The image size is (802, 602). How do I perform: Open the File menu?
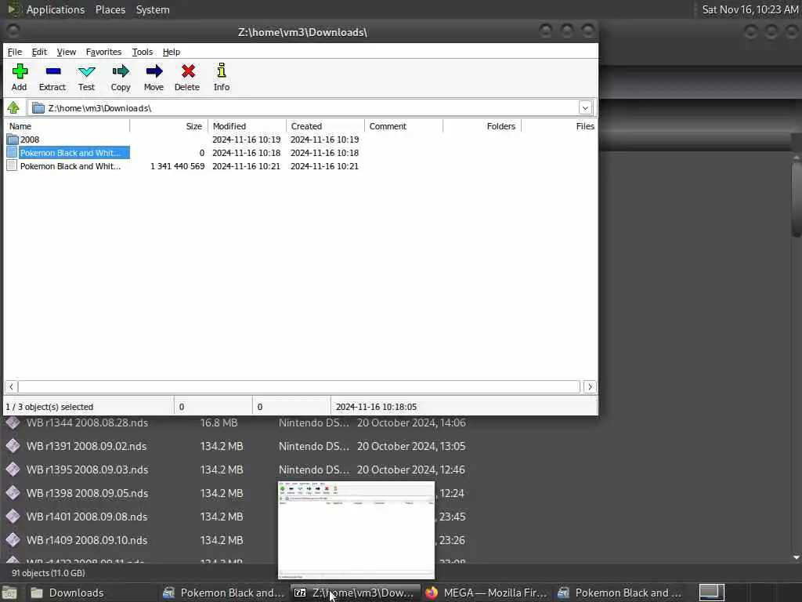pyautogui.click(x=15, y=52)
